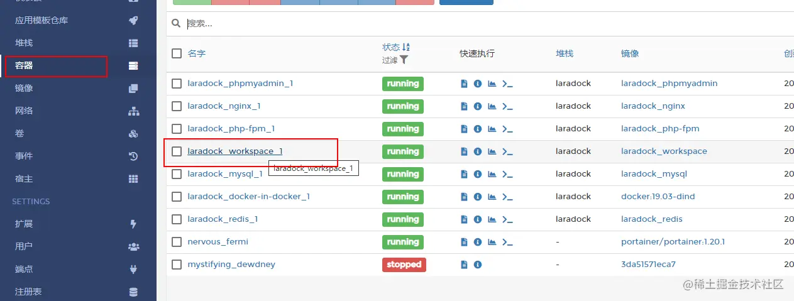Open logs icon for nervous_fermi

pyautogui.click(x=464, y=242)
